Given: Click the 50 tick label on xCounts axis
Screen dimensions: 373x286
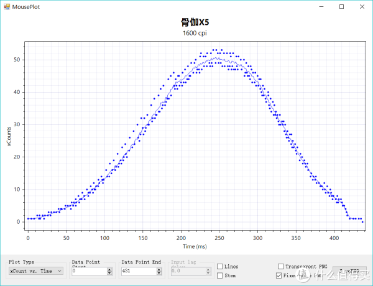Looking at the screenshot, I should 17,60.
